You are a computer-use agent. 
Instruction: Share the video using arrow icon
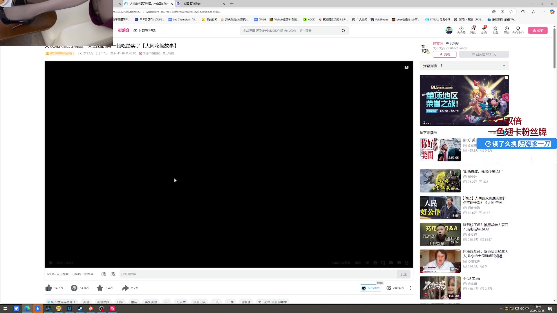click(x=125, y=288)
